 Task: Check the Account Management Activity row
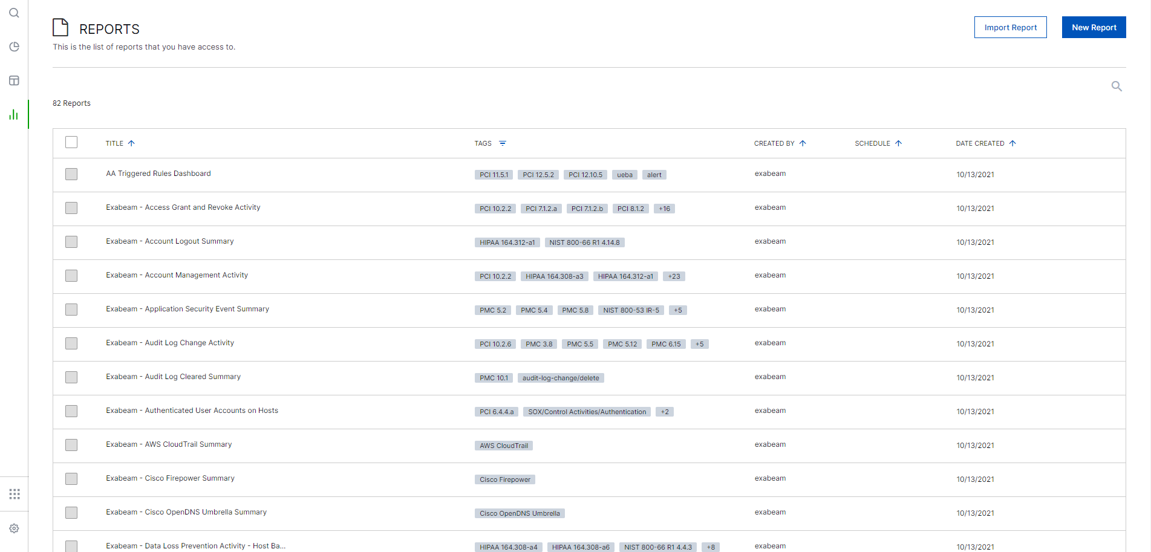coord(71,276)
